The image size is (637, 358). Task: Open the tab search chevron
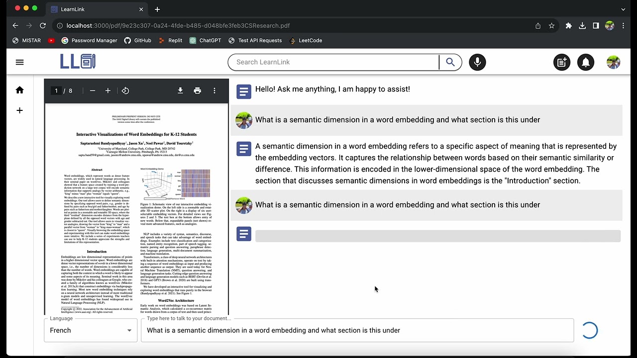623,9
